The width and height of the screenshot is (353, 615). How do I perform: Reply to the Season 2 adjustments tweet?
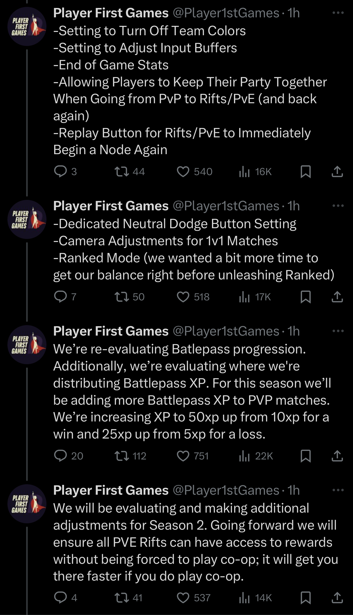click(x=65, y=598)
